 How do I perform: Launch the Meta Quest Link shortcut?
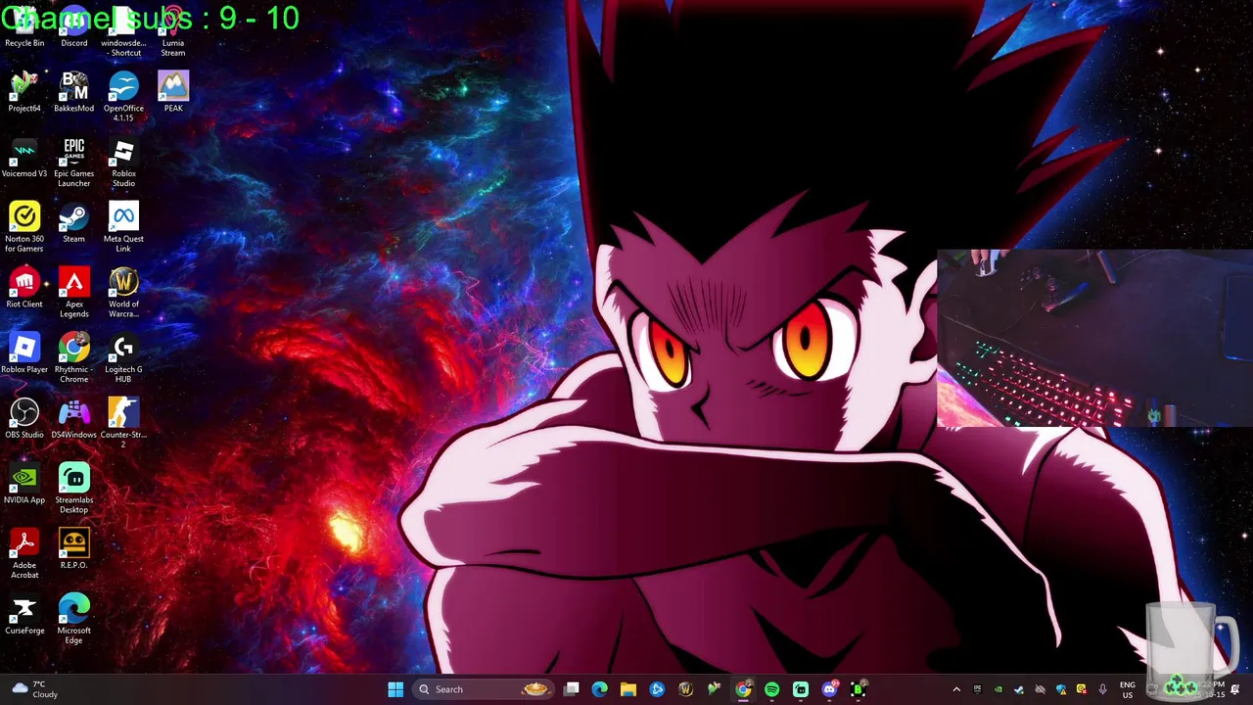(x=123, y=227)
